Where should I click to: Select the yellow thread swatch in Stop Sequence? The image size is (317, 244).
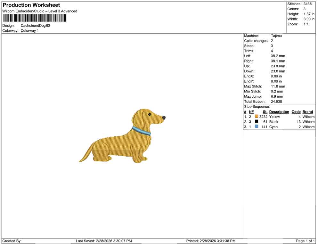point(256,117)
